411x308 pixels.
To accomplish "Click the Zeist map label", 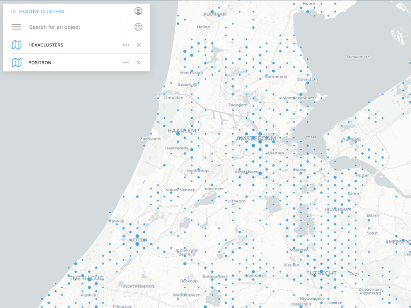I will 354,274.
